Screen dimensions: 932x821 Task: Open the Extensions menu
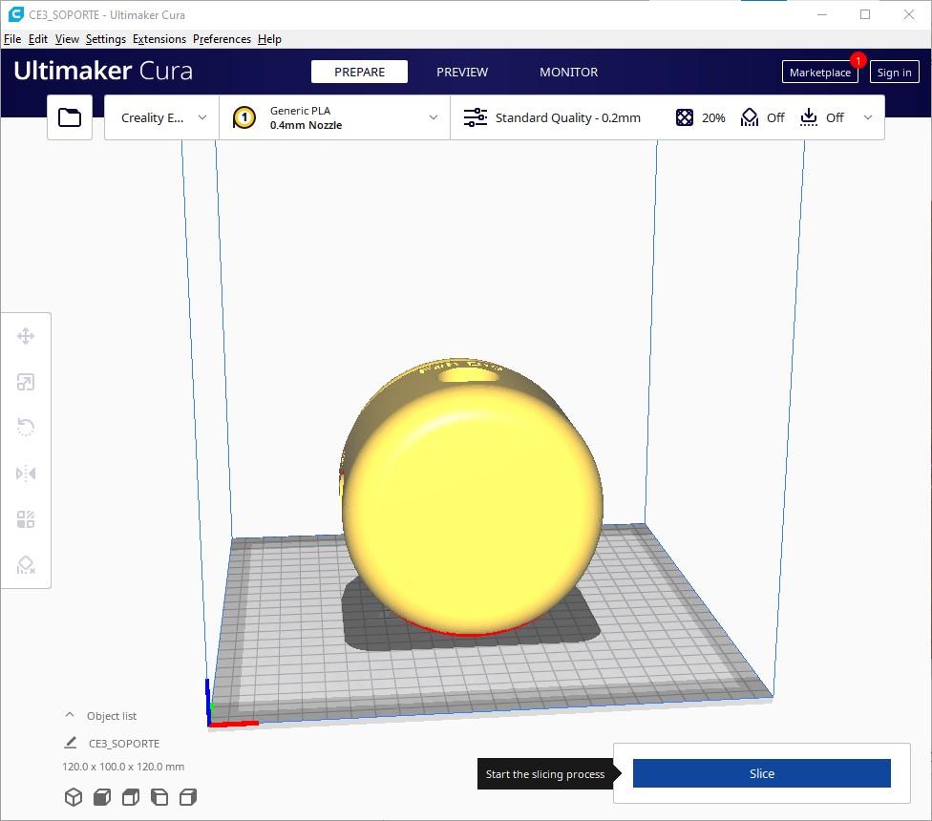(x=159, y=39)
